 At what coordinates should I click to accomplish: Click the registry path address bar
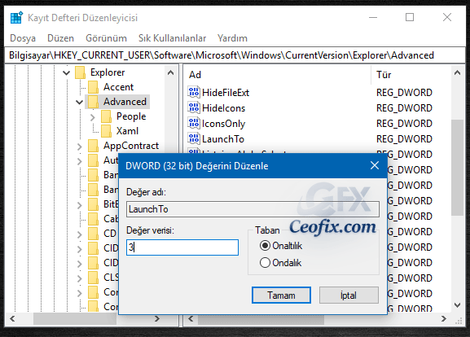coord(235,55)
